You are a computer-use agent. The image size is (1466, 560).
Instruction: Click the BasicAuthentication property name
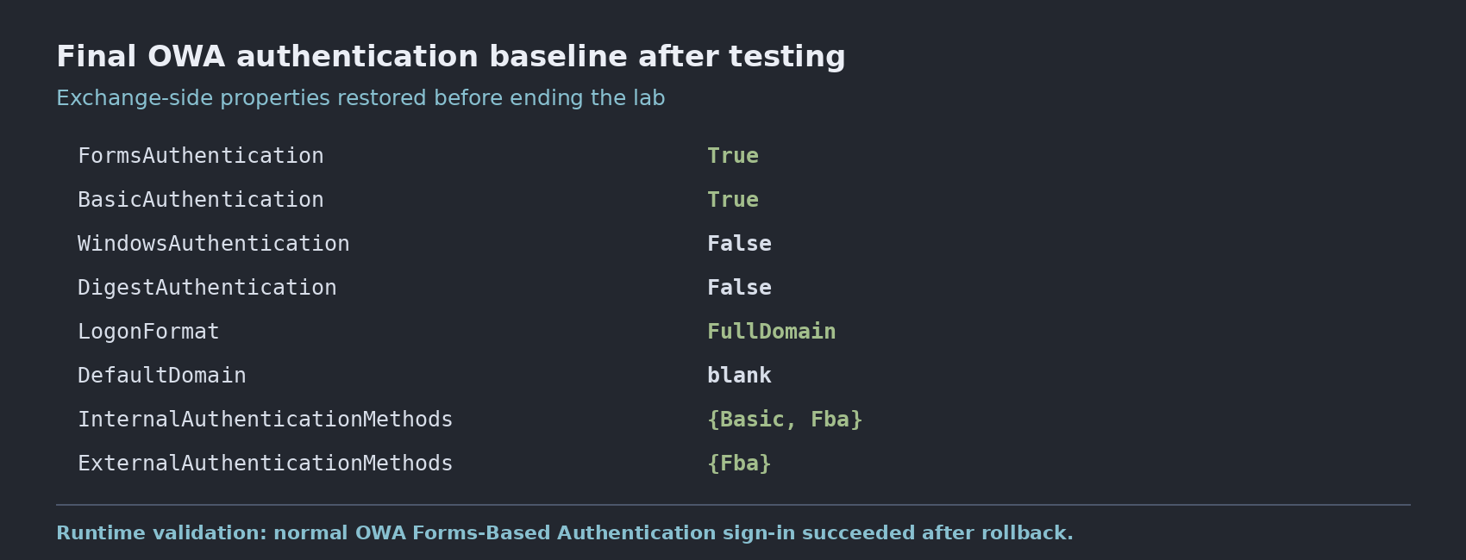click(201, 200)
